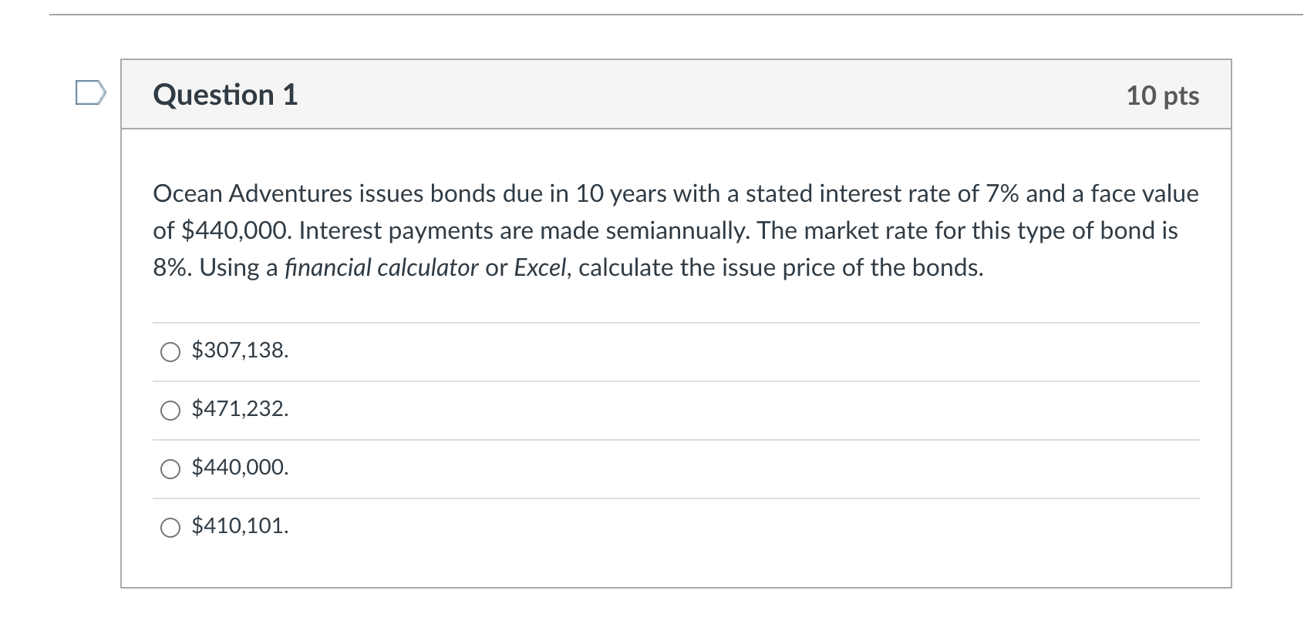Select the $410,101 radio button
Screen dimensions: 1314x624
point(170,528)
